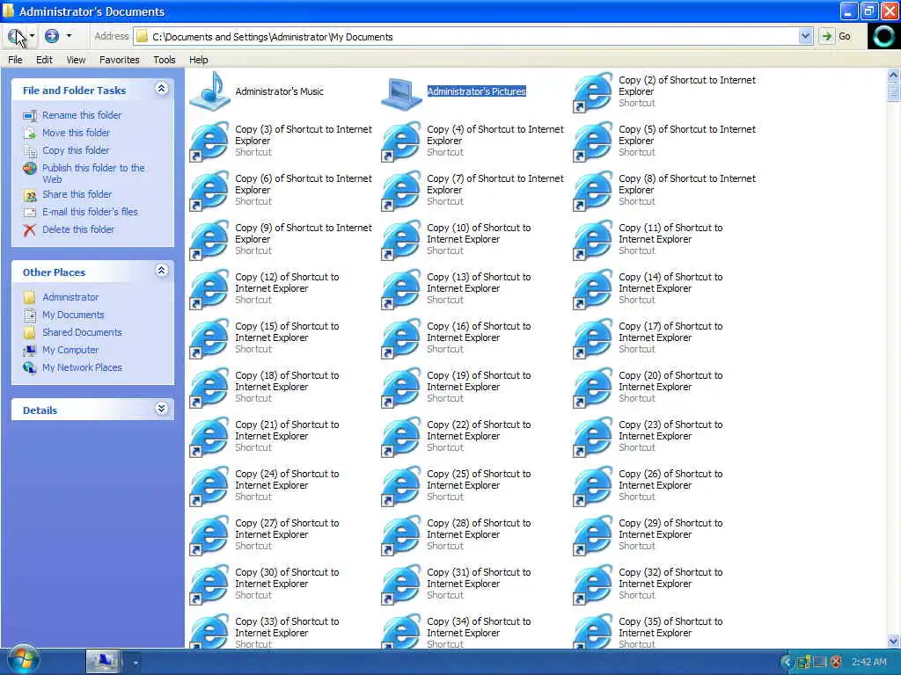Click the globe Publish folder icon

click(x=30, y=168)
